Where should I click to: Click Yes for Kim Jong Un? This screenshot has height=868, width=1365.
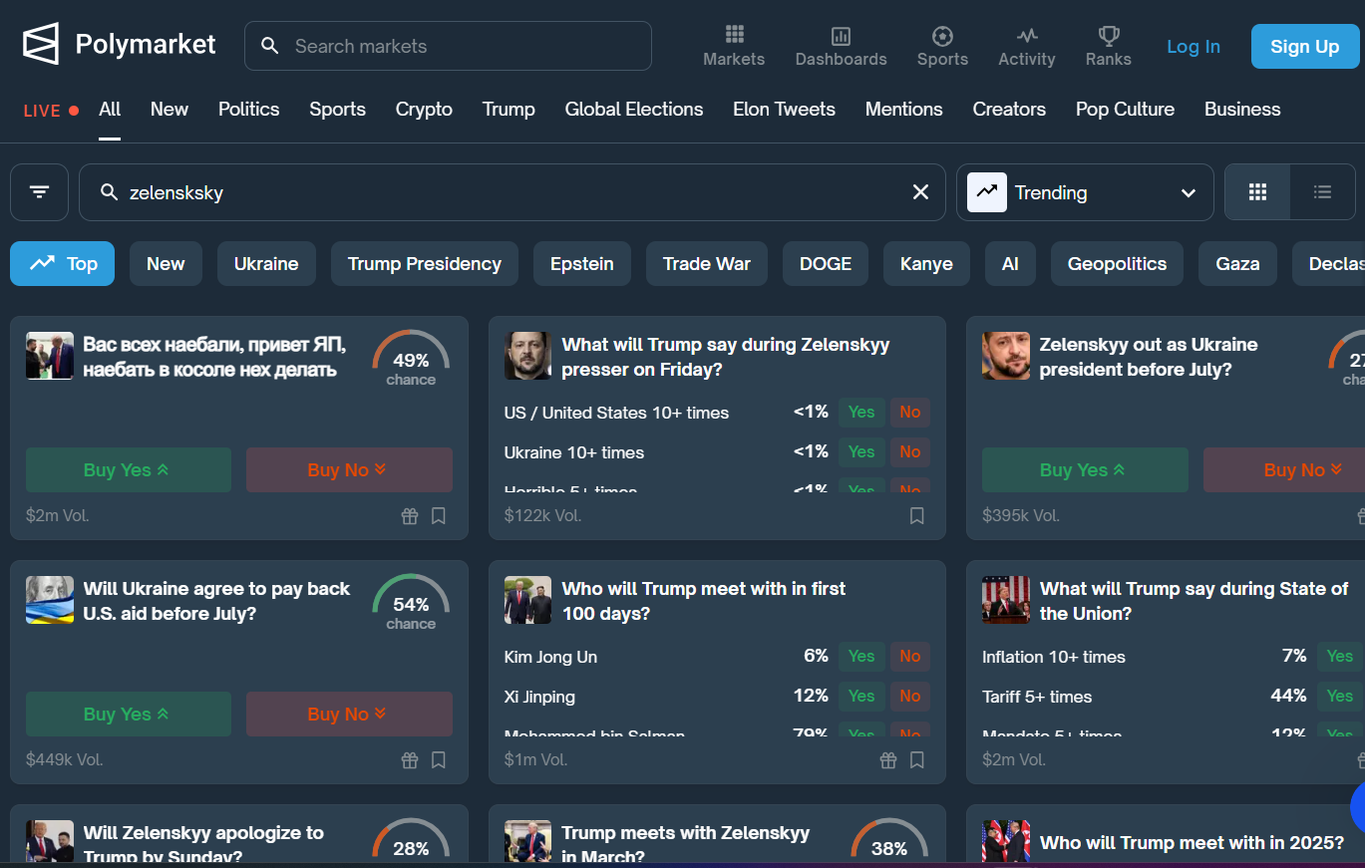coord(861,657)
